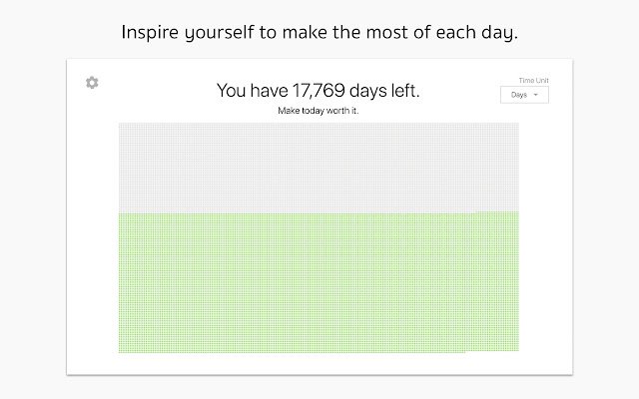The width and height of the screenshot is (639, 399).
Task: Click 'days left.' in the heading
Action: coord(384,91)
